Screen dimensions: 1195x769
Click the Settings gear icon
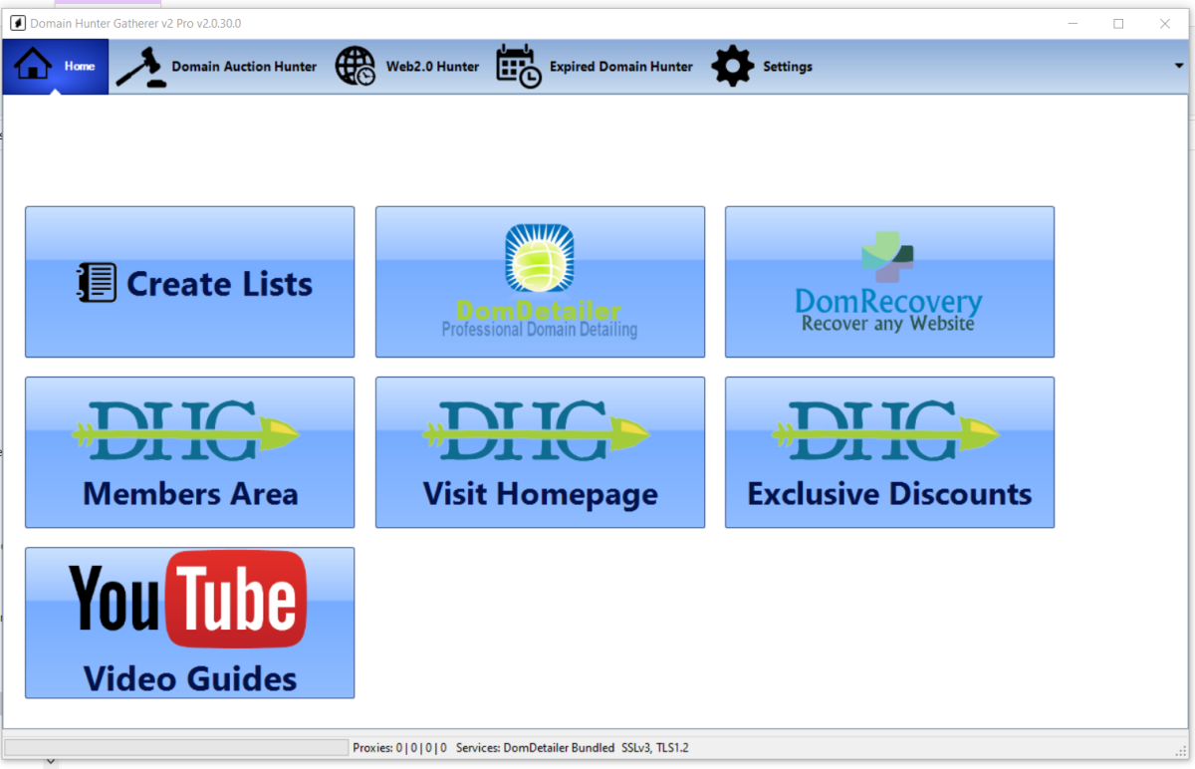click(732, 66)
